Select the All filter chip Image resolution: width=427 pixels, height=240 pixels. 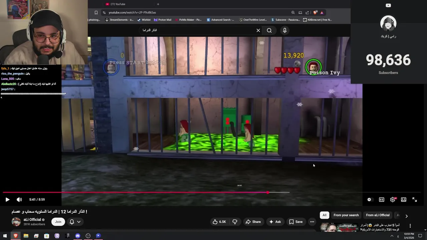pyautogui.click(x=324, y=215)
